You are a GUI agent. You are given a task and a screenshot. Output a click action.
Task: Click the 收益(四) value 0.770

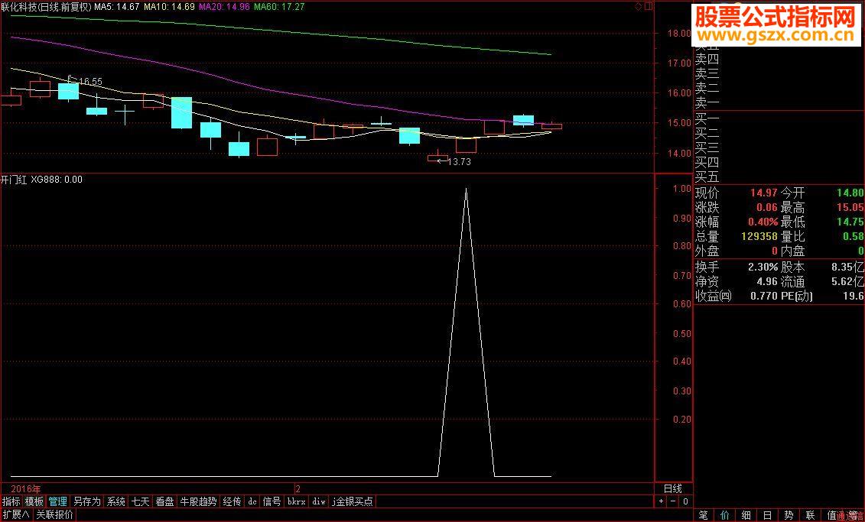pos(763,296)
